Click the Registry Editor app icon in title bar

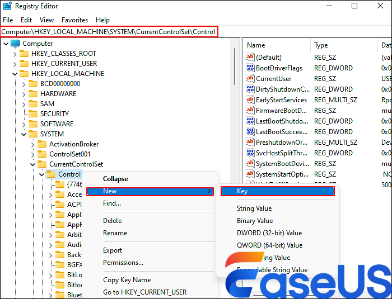[x=7, y=6]
